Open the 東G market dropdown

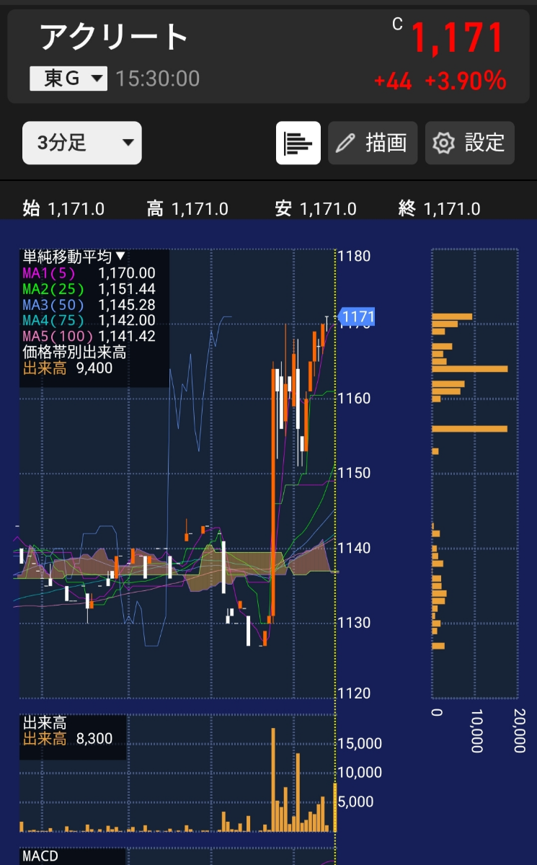click(x=68, y=79)
